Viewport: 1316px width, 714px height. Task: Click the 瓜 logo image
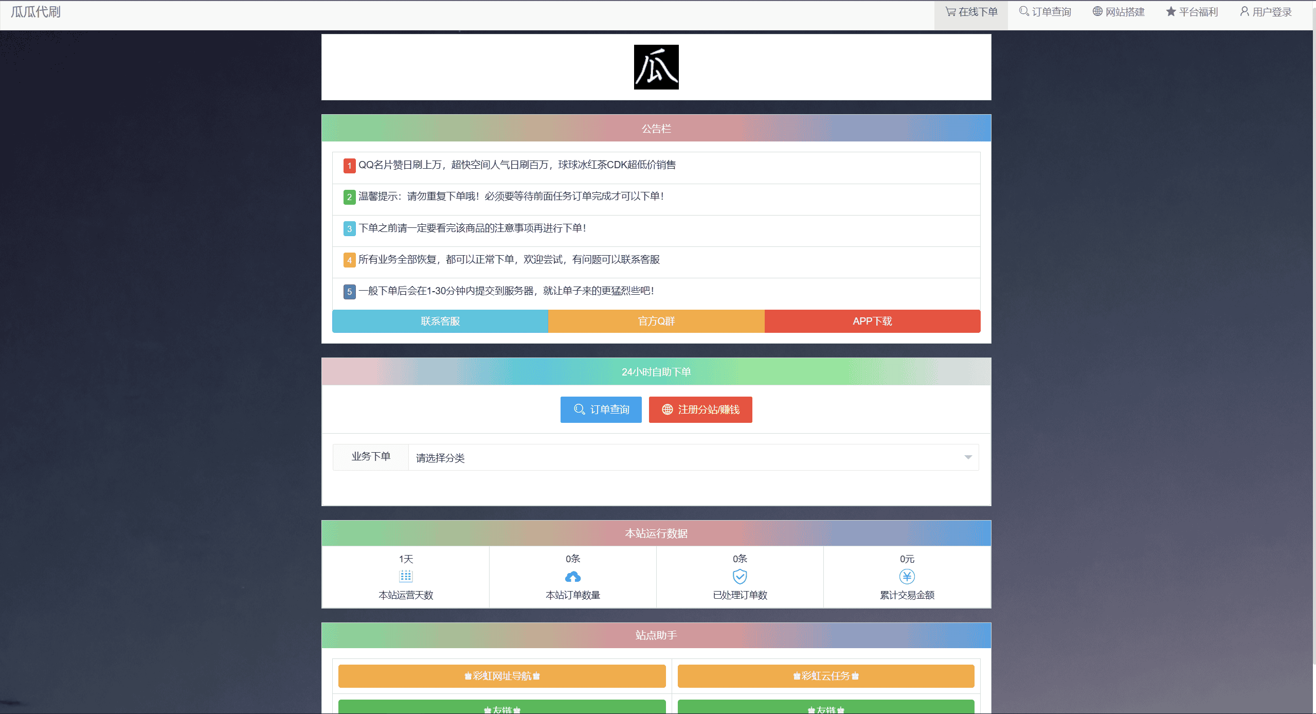click(x=656, y=67)
